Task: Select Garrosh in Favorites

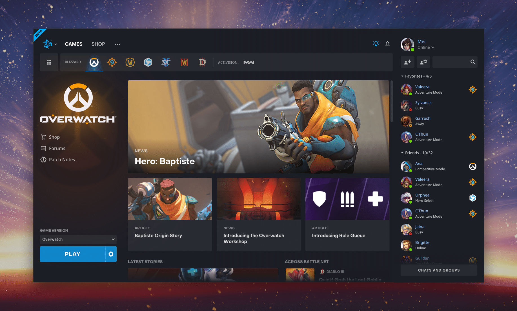Action: tap(439, 121)
